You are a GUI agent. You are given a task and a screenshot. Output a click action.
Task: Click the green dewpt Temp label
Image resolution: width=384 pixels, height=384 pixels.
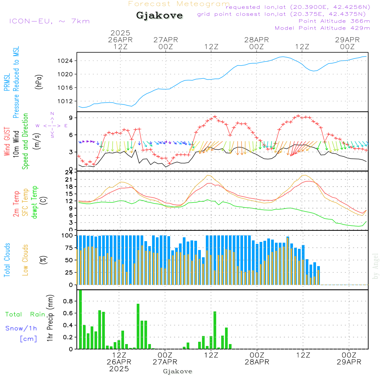(x=35, y=202)
